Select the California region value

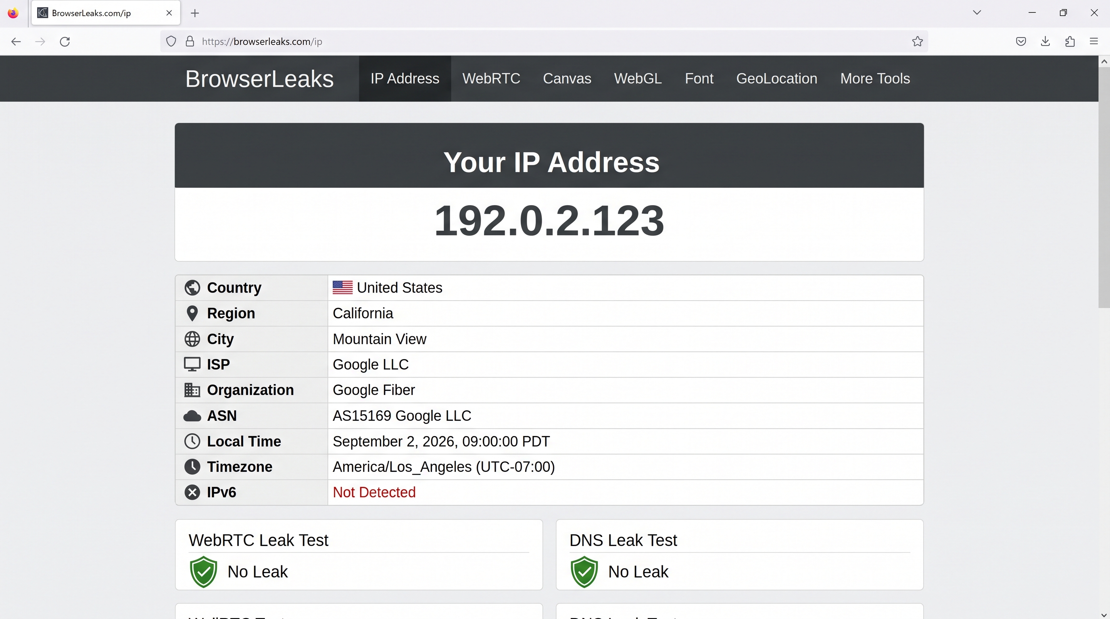coord(363,314)
